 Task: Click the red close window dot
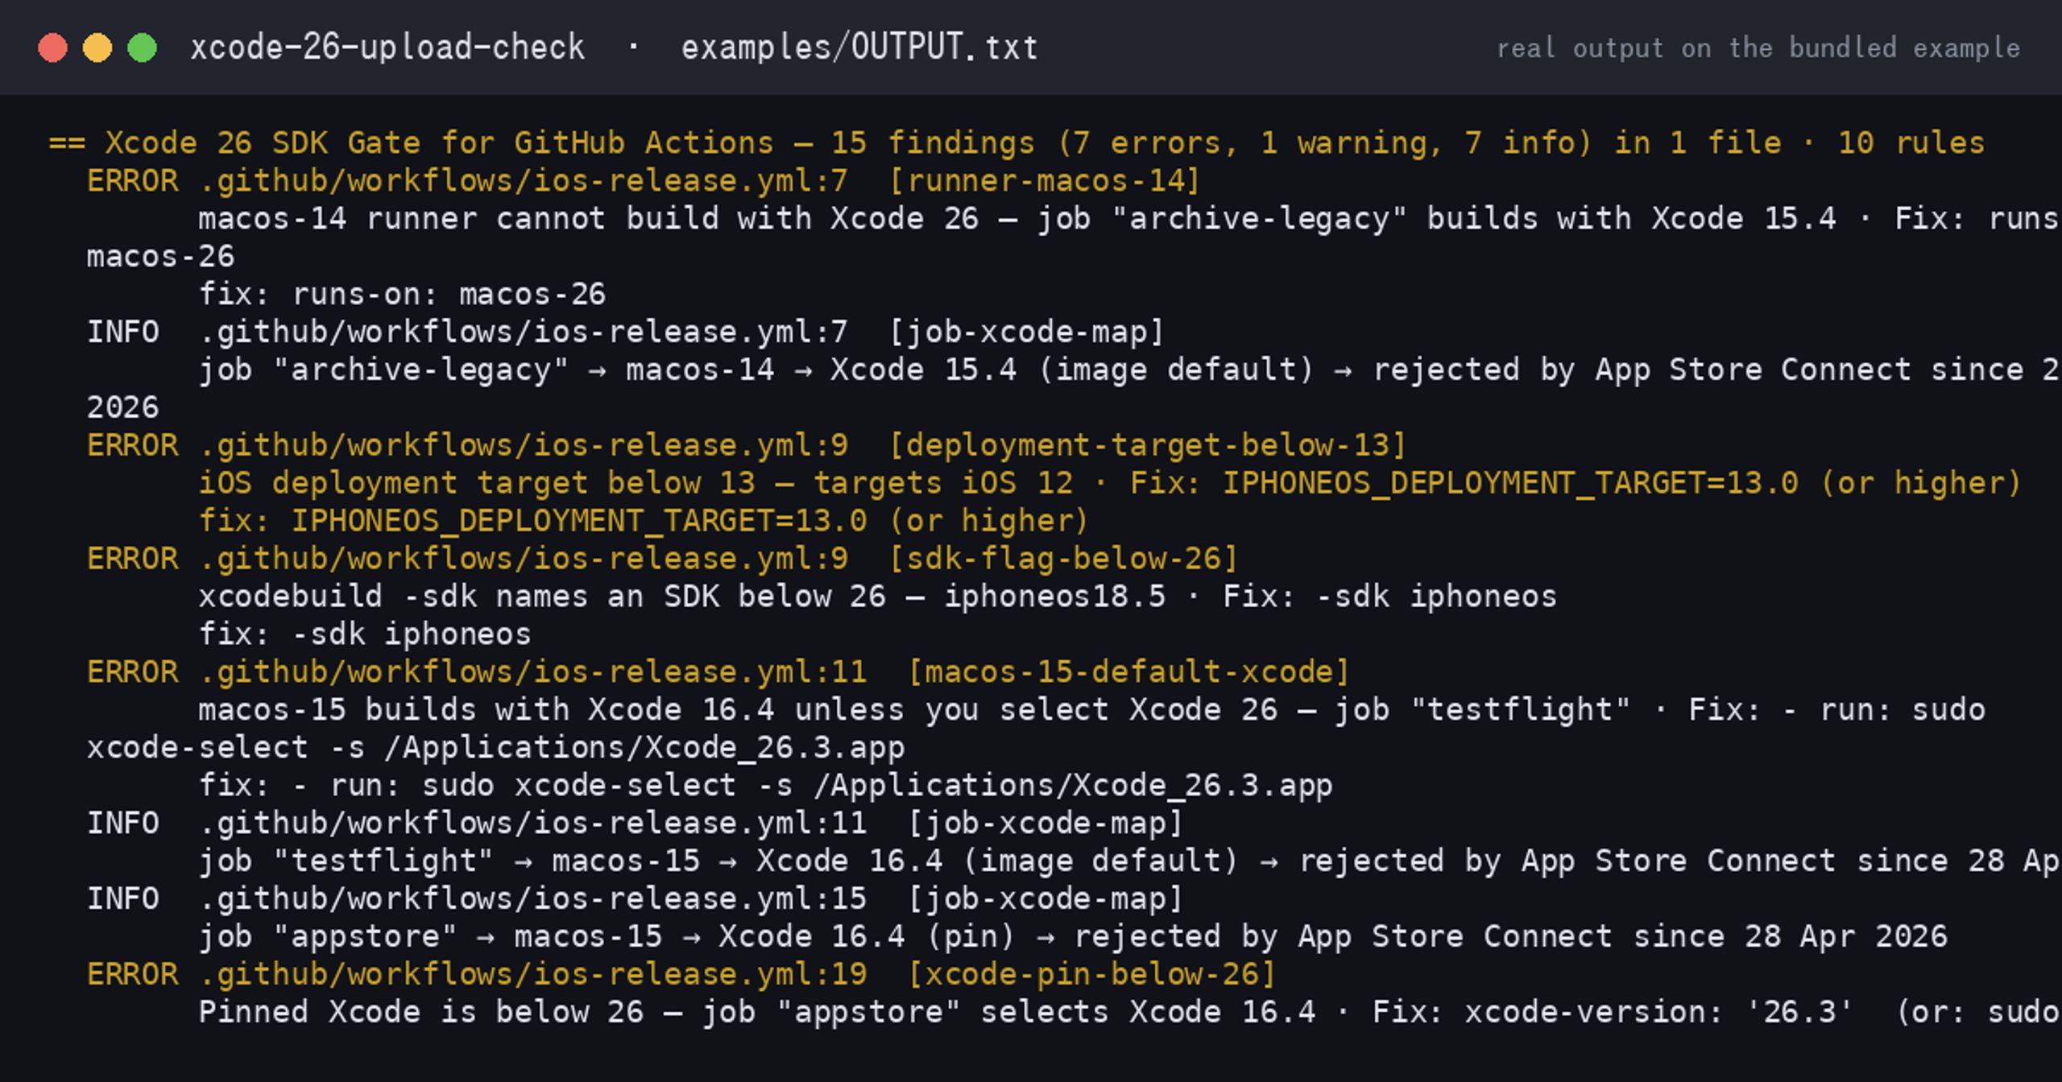[x=52, y=47]
